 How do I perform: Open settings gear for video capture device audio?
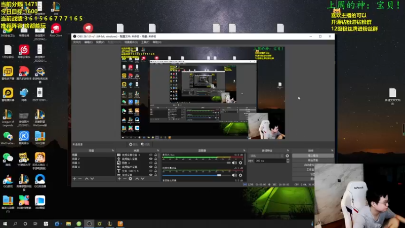point(240,175)
